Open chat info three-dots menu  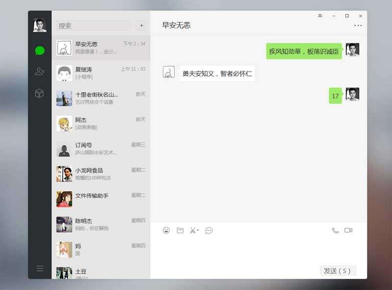tap(358, 25)
